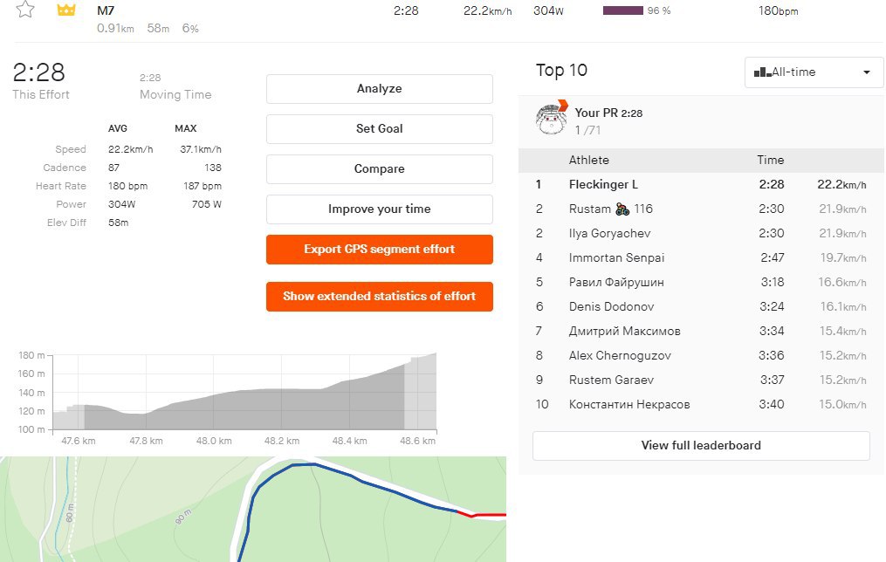Click the Analyze button
This screenshot has width=886, height=562.
(x=379, y=89)
